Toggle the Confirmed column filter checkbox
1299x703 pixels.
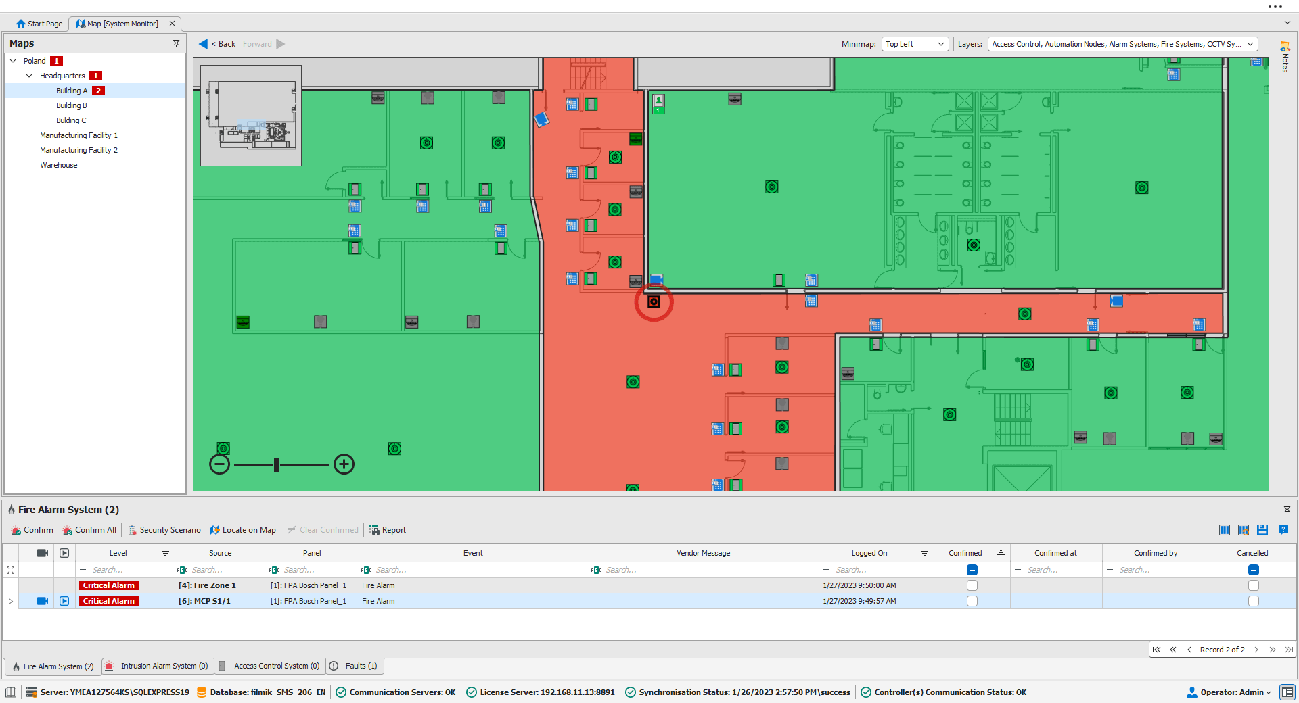(972, 570)
